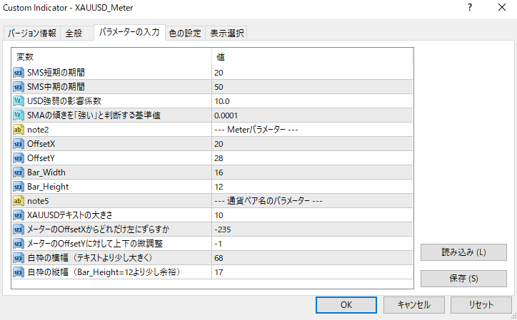Open the 色の設定 tab
This screenshot has height=320, width=517.
coord(185,33)
